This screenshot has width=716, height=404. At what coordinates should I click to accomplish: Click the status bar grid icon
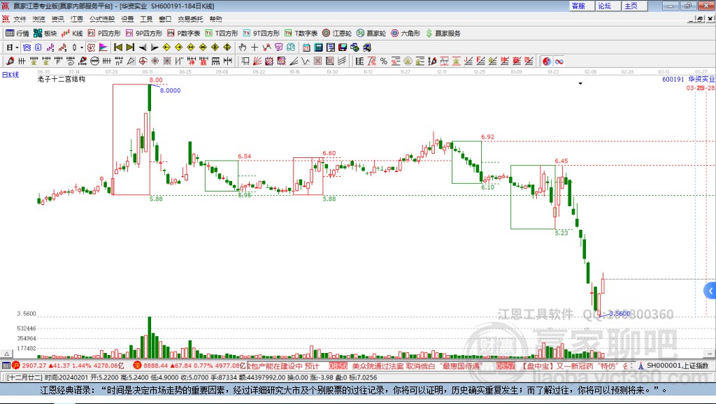(x=6, y=366)
